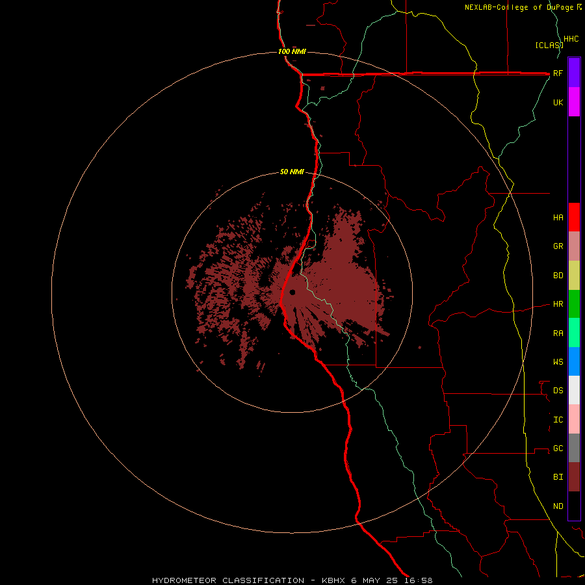Click the BD yellow legend swatch
Image resolution: width=585 pixels, height=585 pixels.
574,276
